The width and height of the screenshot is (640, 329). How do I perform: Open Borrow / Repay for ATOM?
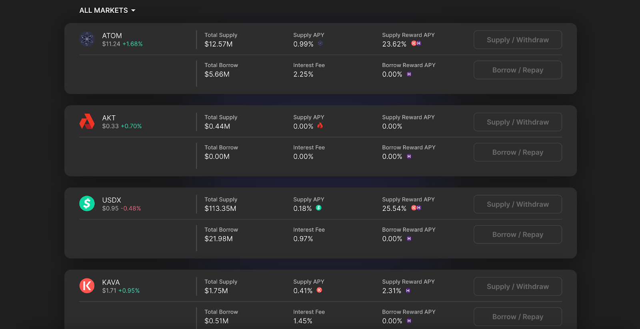pos(518,70)
